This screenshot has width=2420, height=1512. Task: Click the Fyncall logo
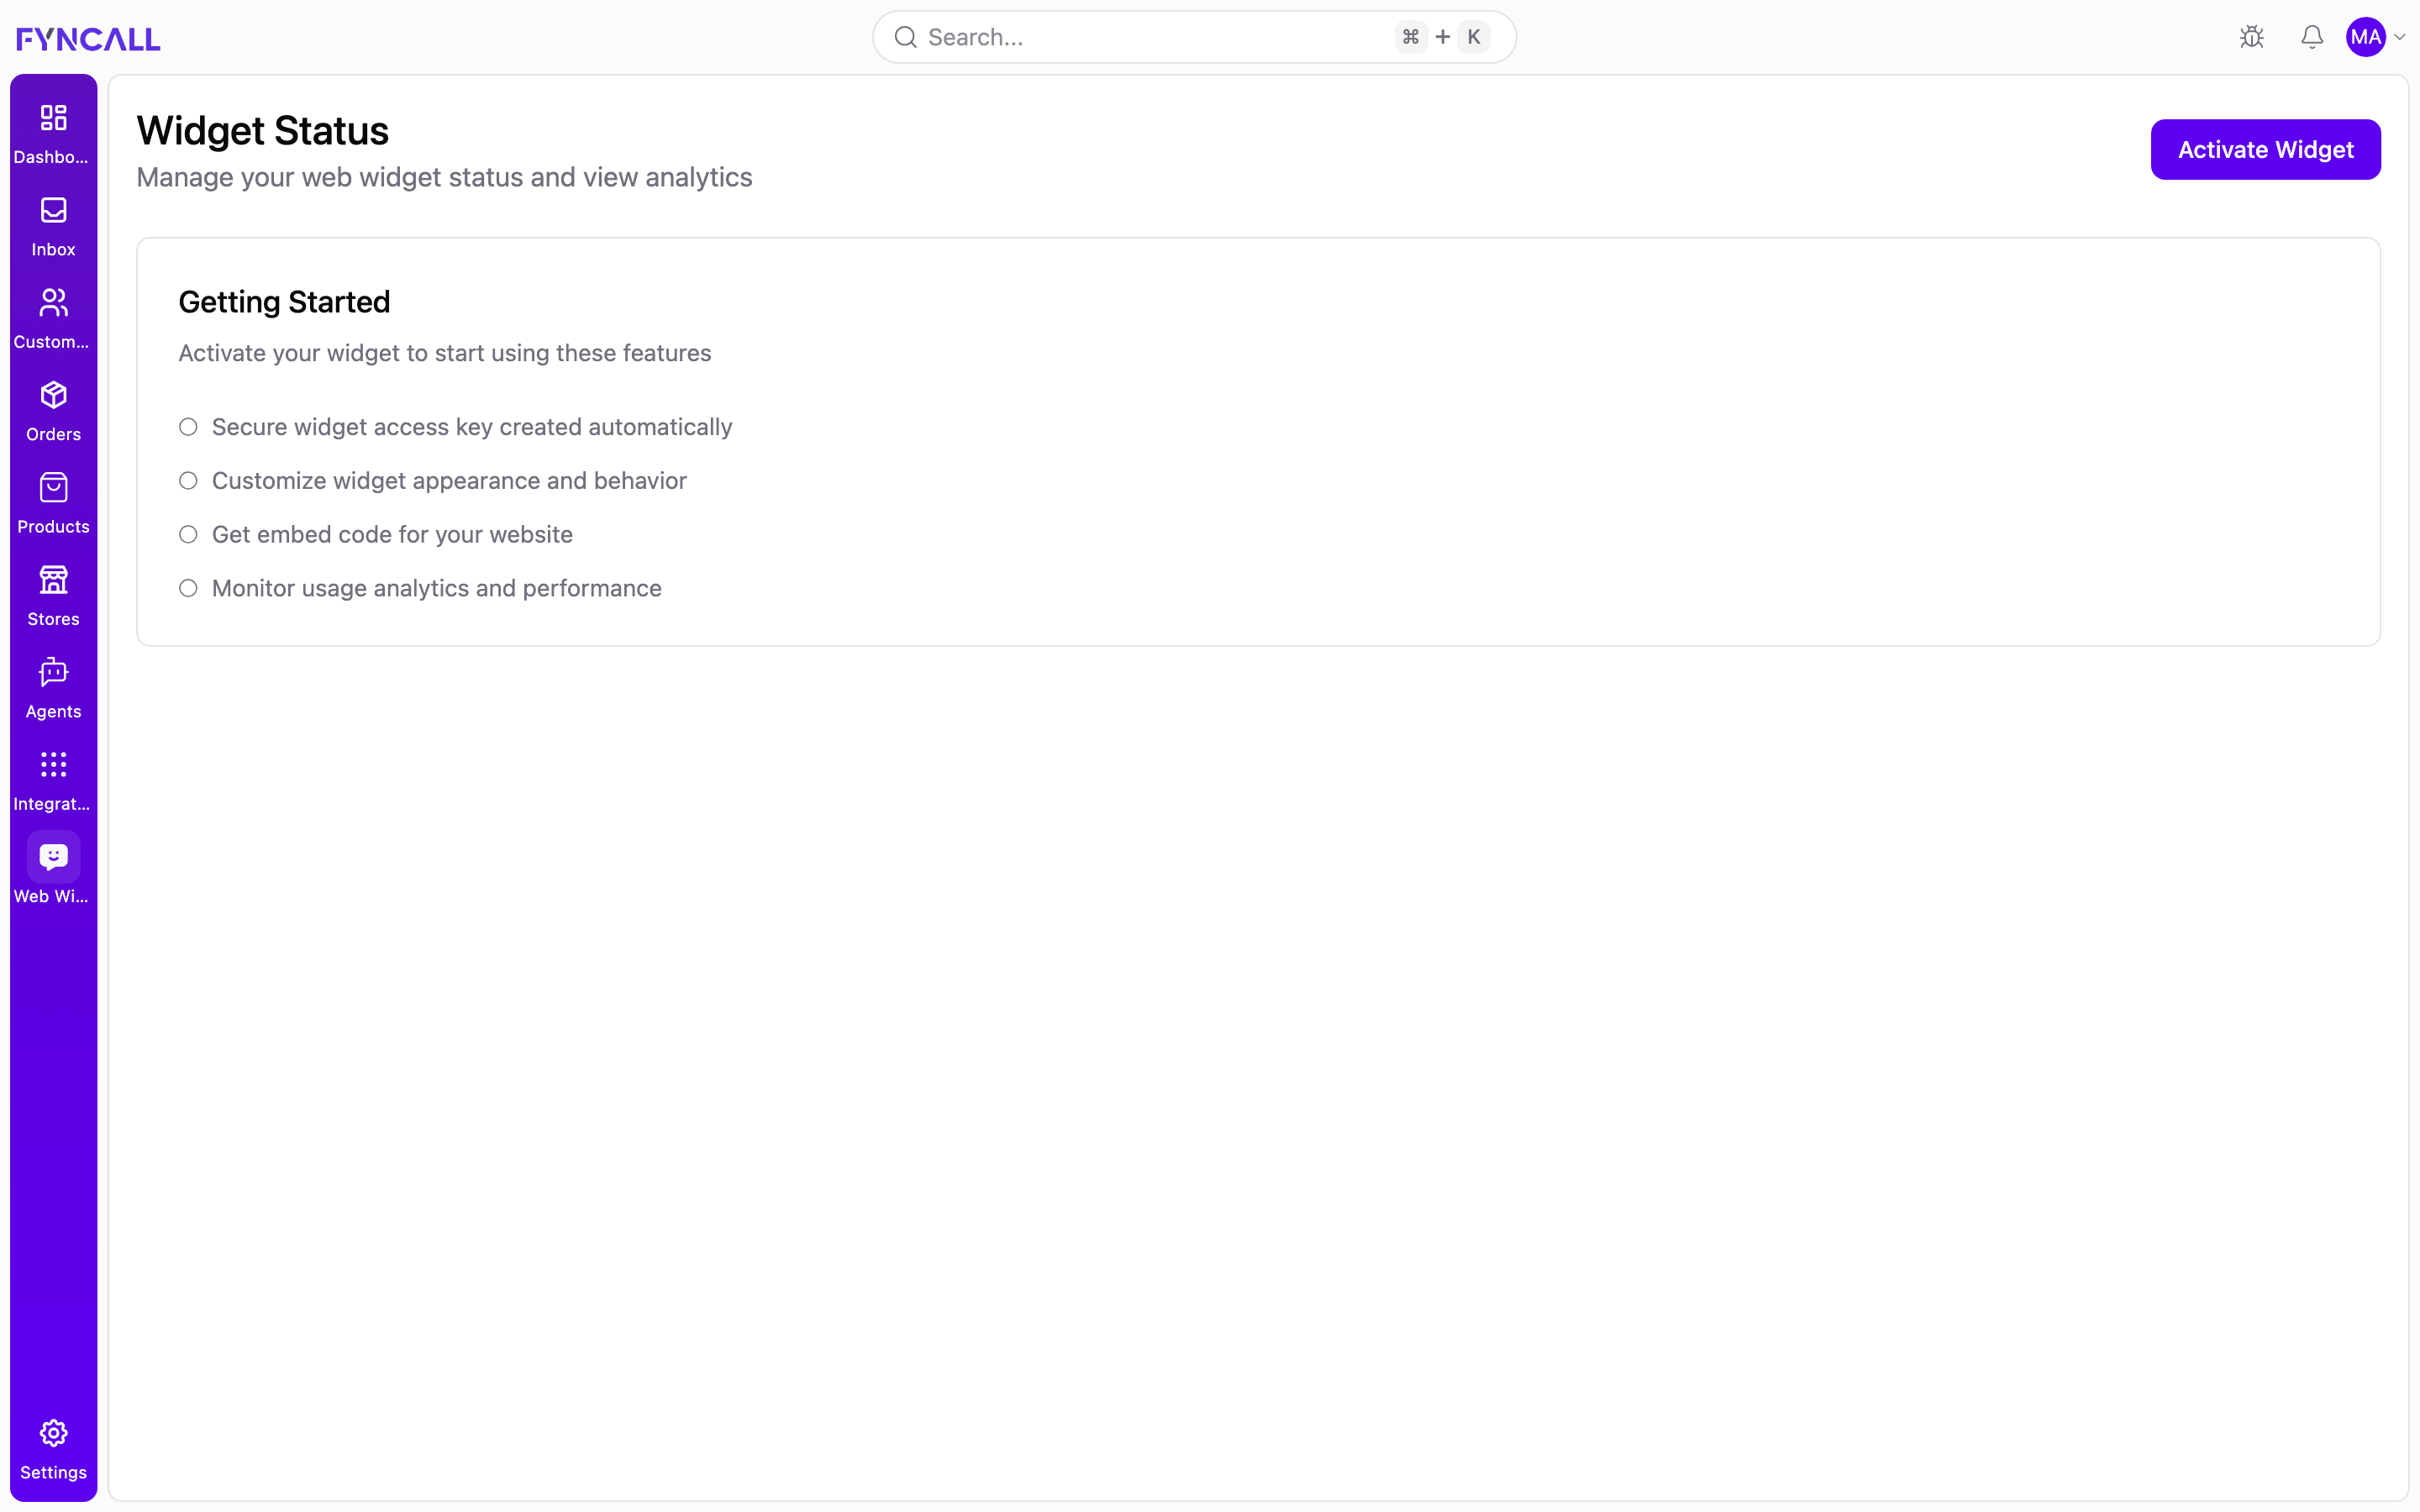coord(88,39)
